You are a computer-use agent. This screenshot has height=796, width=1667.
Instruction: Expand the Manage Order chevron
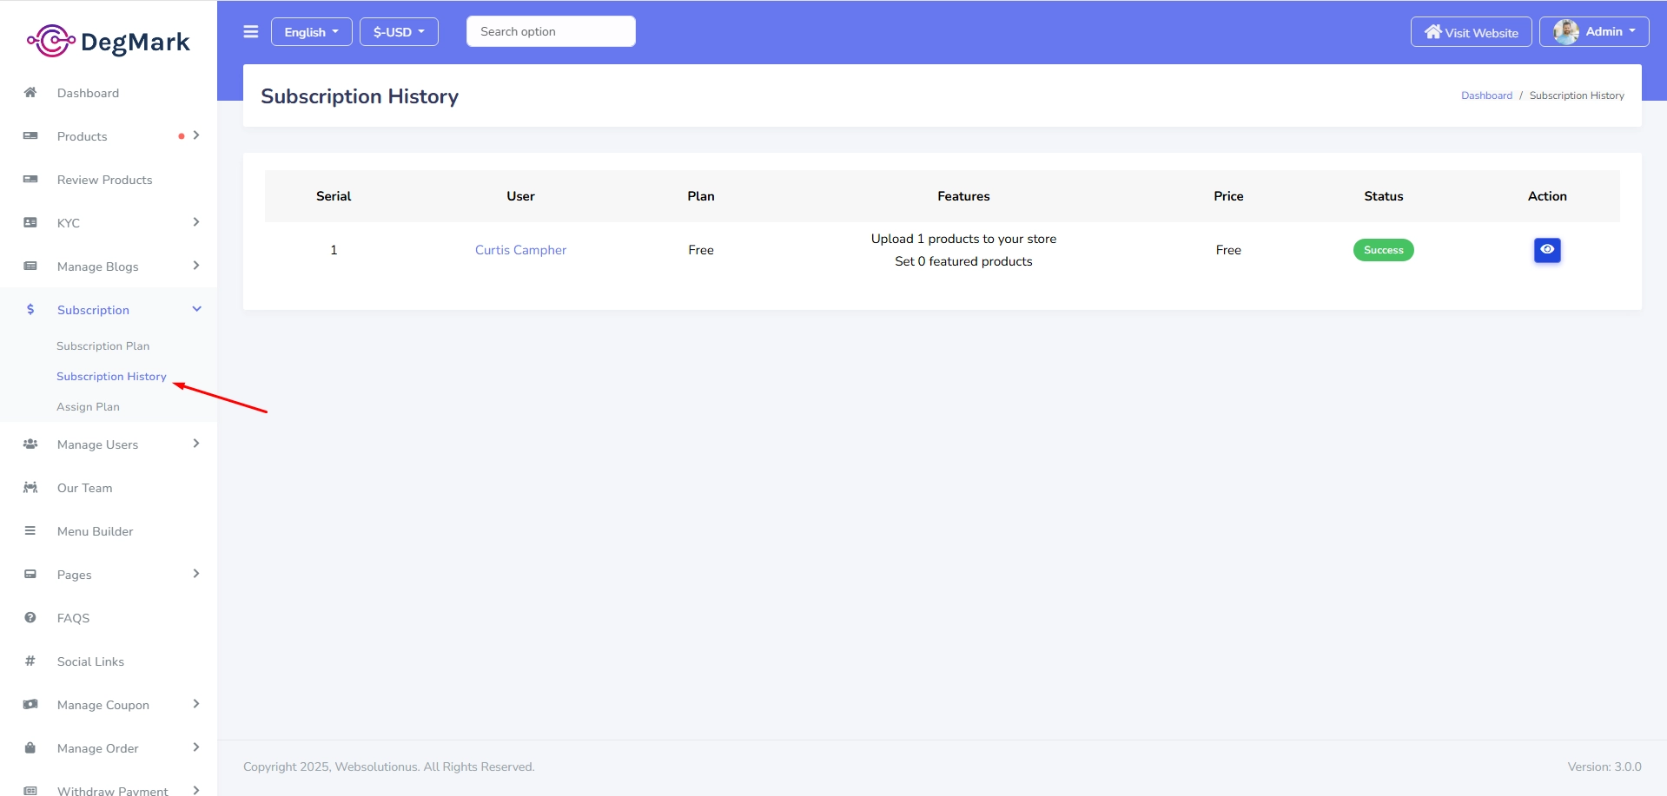pyautogui.click(x=196, y=747)
